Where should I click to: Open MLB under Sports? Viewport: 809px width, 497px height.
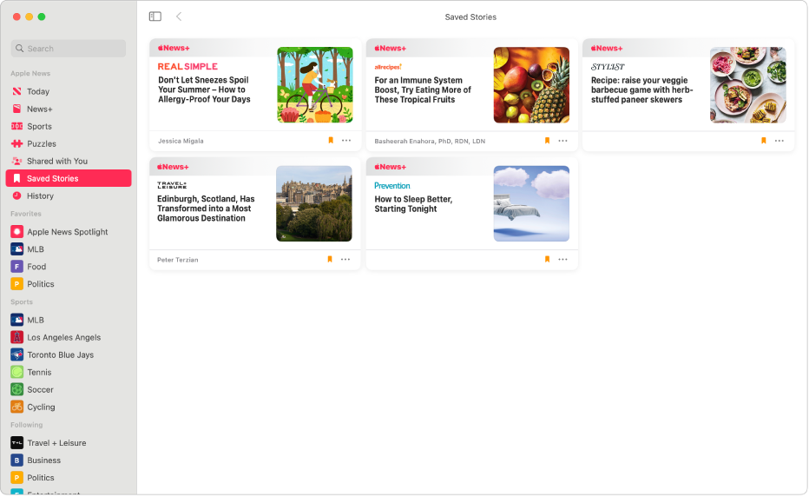pos(68,321)
